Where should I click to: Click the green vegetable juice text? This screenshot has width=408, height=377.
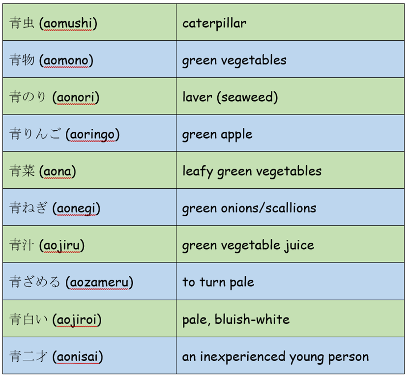[x=248, y=246]
